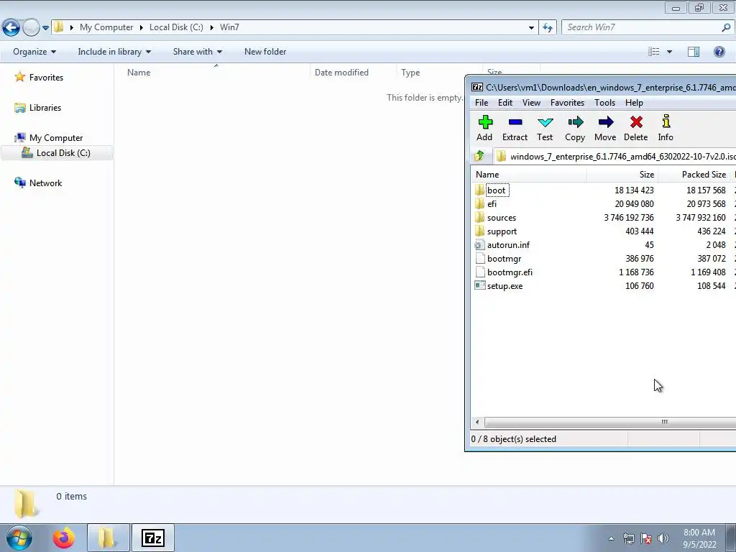This screenshot has height=552, width=736.
Task: Toggle the Explorer preview pane button
Action: (x=694, y=52)
